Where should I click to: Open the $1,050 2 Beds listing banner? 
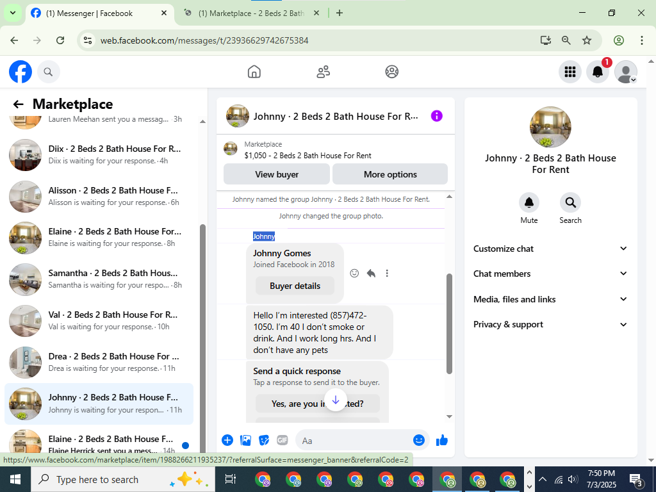(336, 150)
